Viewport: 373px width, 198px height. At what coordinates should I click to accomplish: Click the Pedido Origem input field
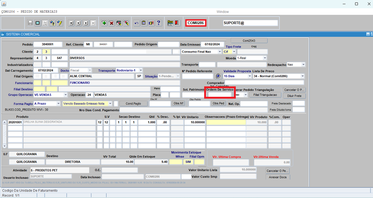coord(168,44)
